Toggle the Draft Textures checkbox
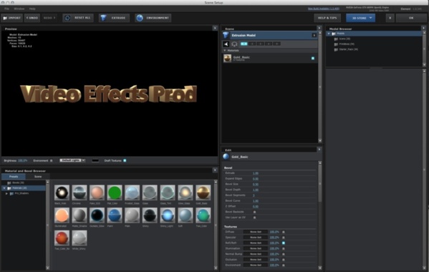This screenshot has height=272, width=429. (125, 160)
